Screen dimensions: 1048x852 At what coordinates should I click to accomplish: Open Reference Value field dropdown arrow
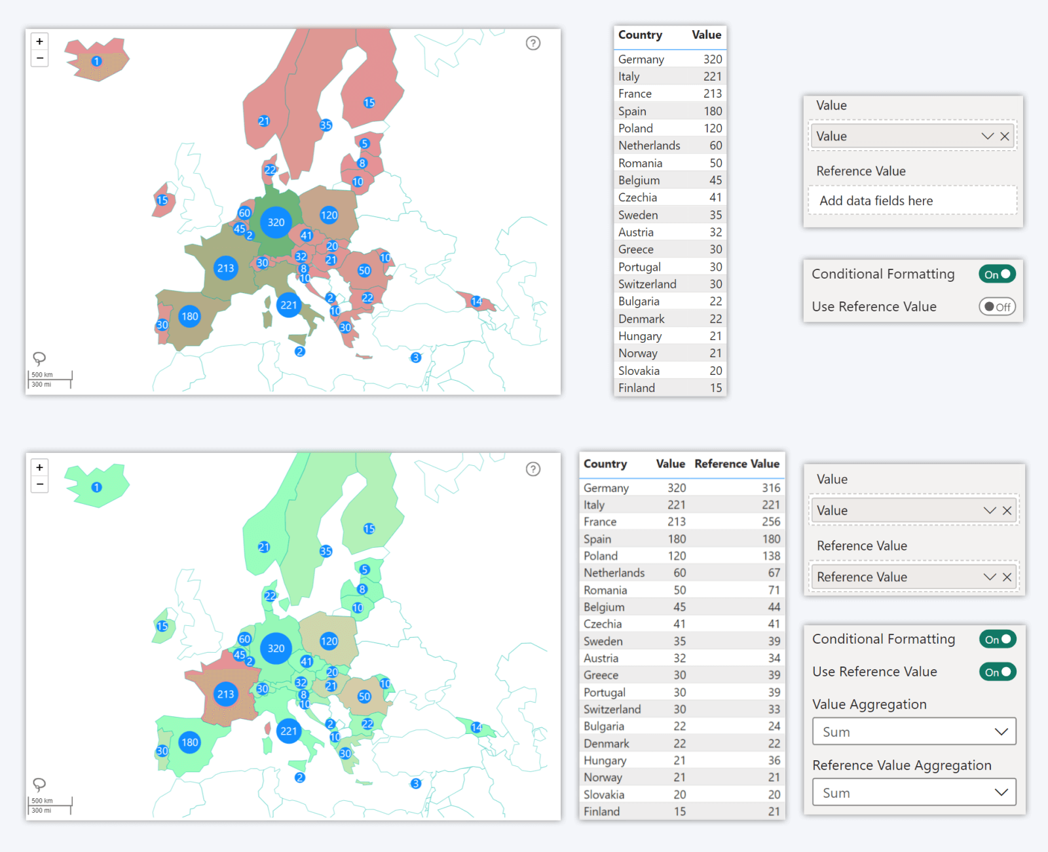click(x=990, y=577)
